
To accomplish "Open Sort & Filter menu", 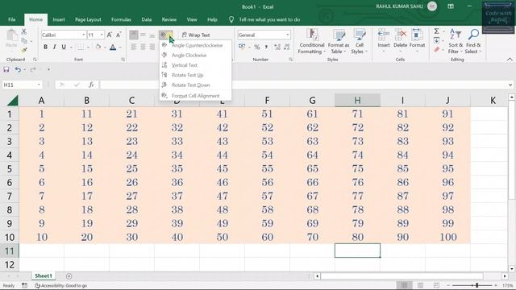I will (456, 41).
